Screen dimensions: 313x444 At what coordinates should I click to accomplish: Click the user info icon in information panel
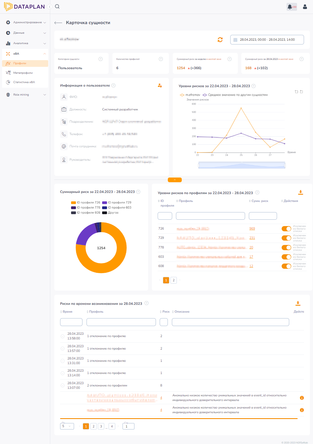[x=160, y=85]
